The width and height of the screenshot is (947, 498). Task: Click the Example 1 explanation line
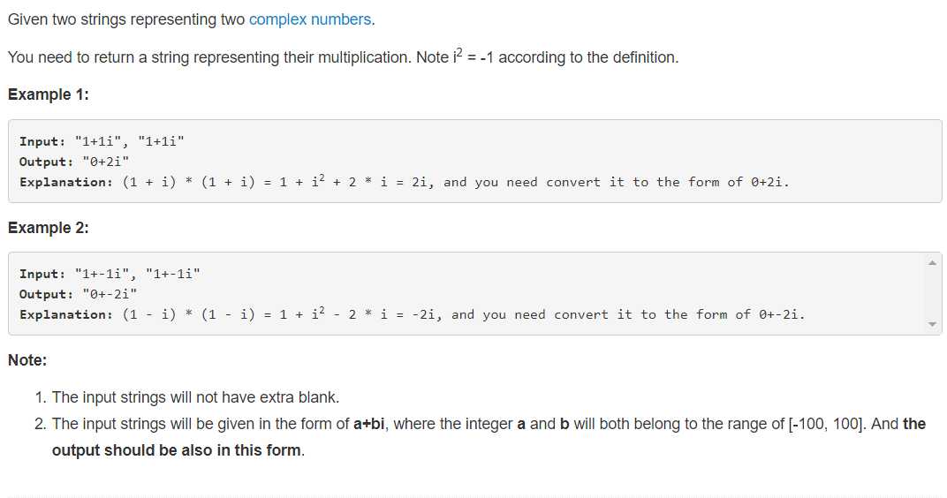coord(404,182)
